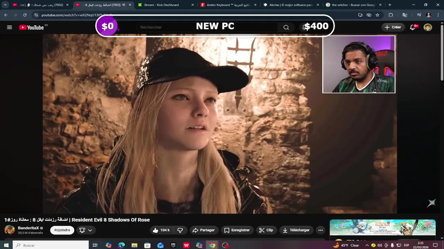Switch keyboard language ESP indicator
The image size is (444, 249).
tap(407, 245)
